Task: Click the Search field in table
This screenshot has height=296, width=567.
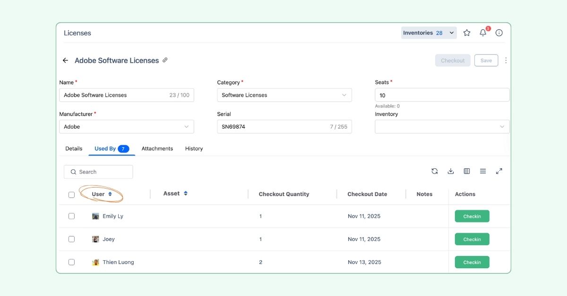Action: (x=98, y=172)
